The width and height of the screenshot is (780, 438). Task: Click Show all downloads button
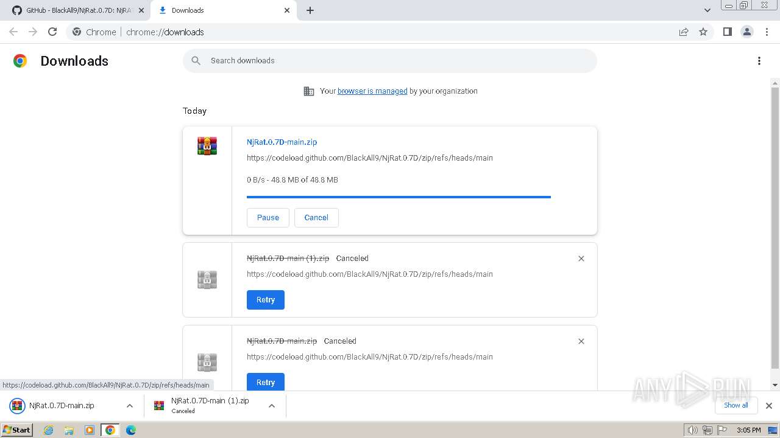click(x=736, y=405)
